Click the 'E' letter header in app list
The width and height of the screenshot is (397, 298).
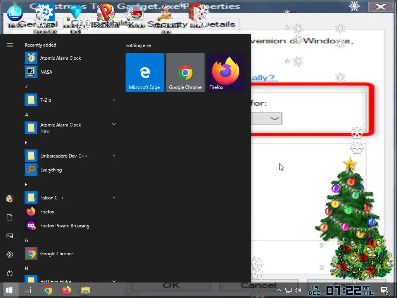[x=26, y=143]
